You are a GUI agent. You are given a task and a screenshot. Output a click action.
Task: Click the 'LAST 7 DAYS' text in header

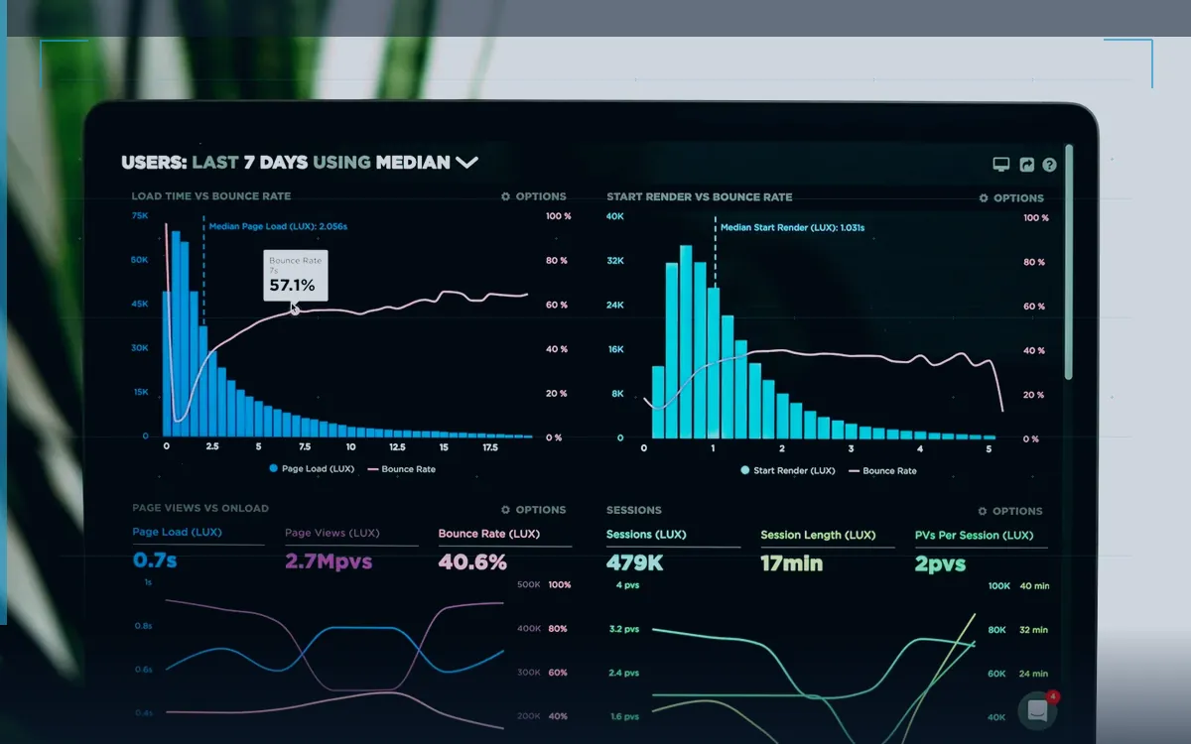tap(250, 162)
